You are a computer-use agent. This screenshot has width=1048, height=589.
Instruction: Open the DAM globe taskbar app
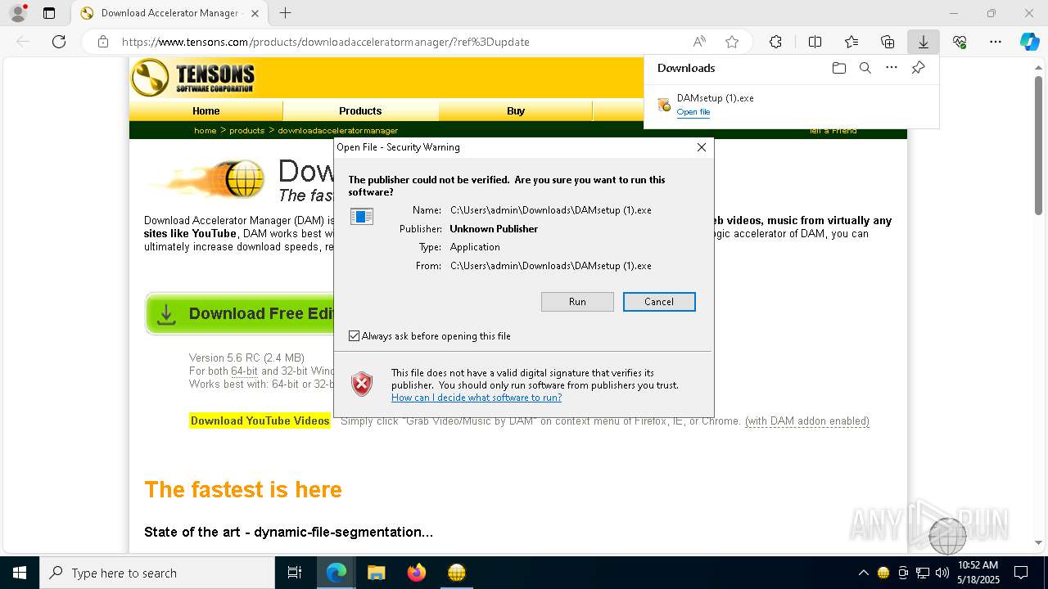coord(457,573)
